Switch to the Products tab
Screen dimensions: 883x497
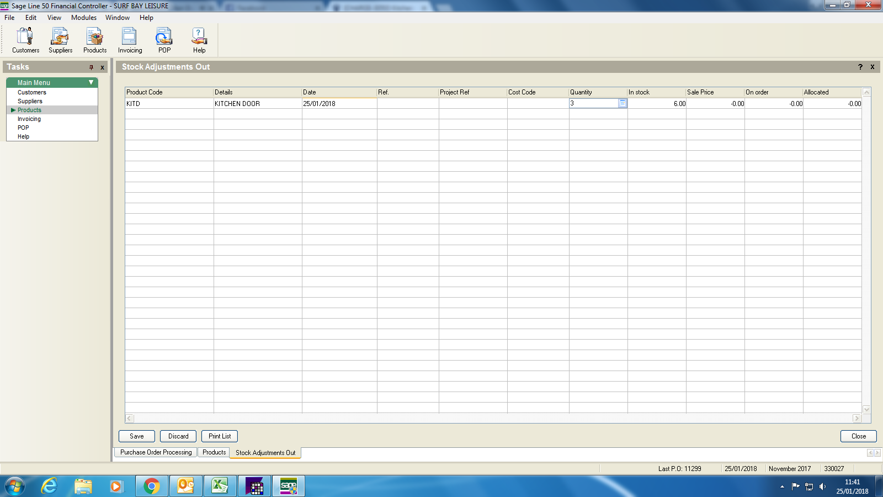pos(214,452)
